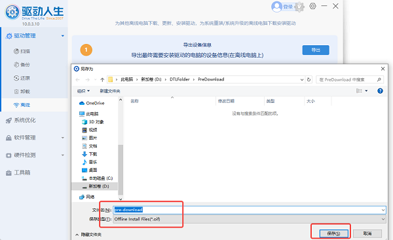Go back in save dialog navigation
The width and height of the screenshot is (393, 240).
tap(78, 79)
